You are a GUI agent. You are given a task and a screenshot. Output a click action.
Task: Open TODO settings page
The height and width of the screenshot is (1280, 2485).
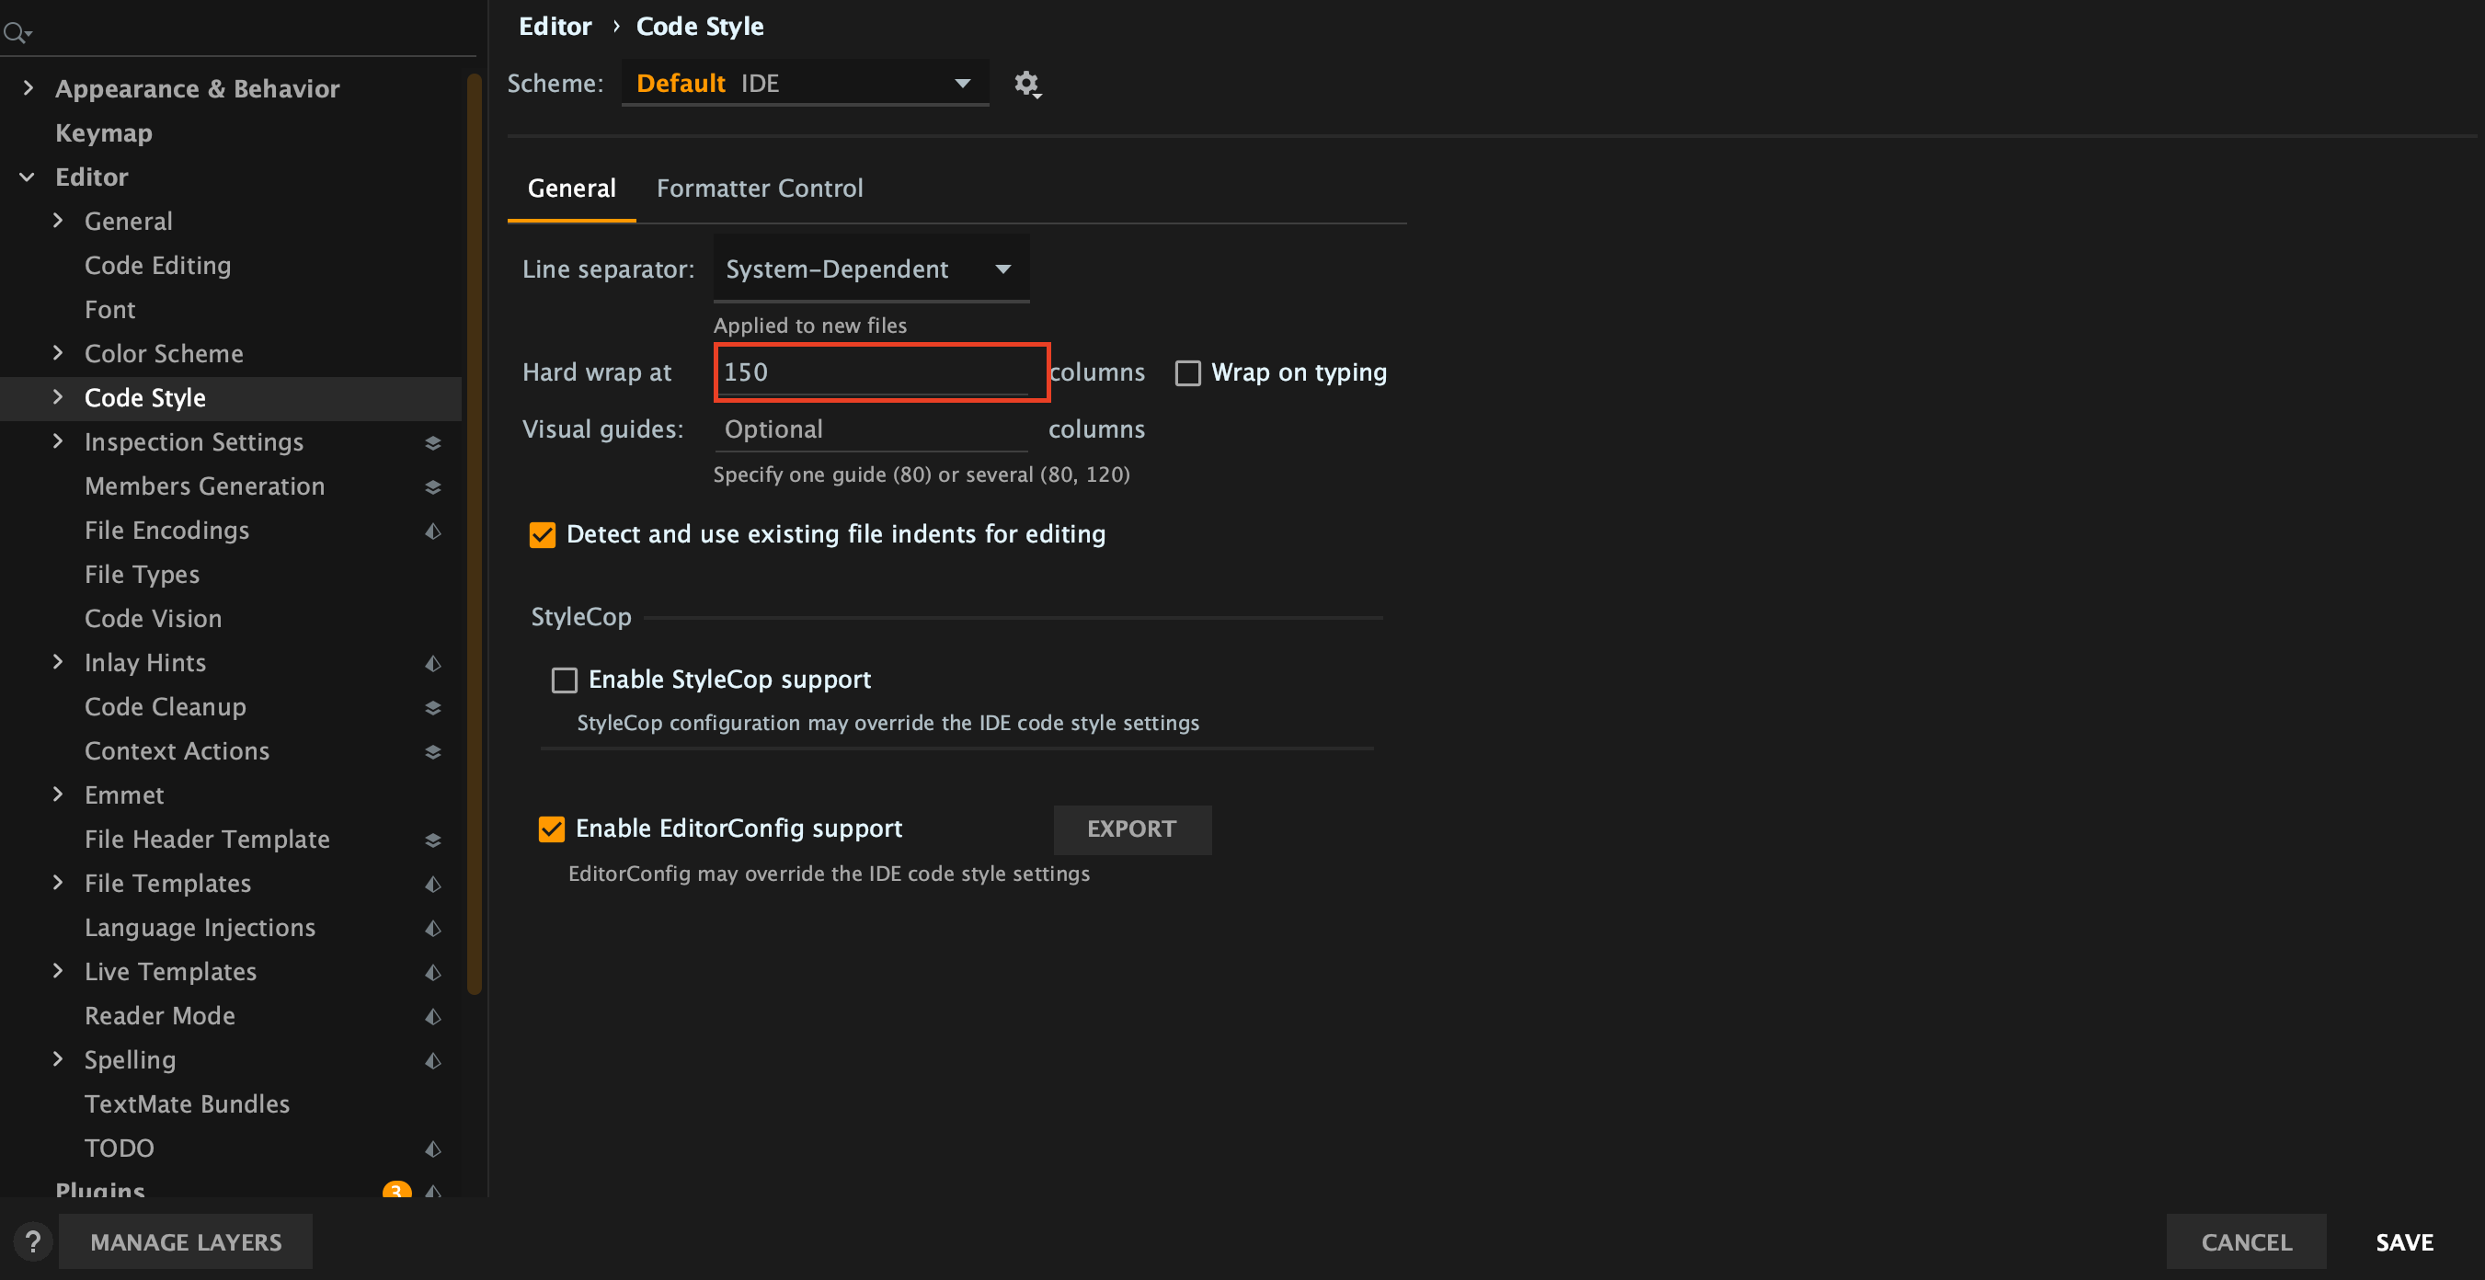[119, 1149]
